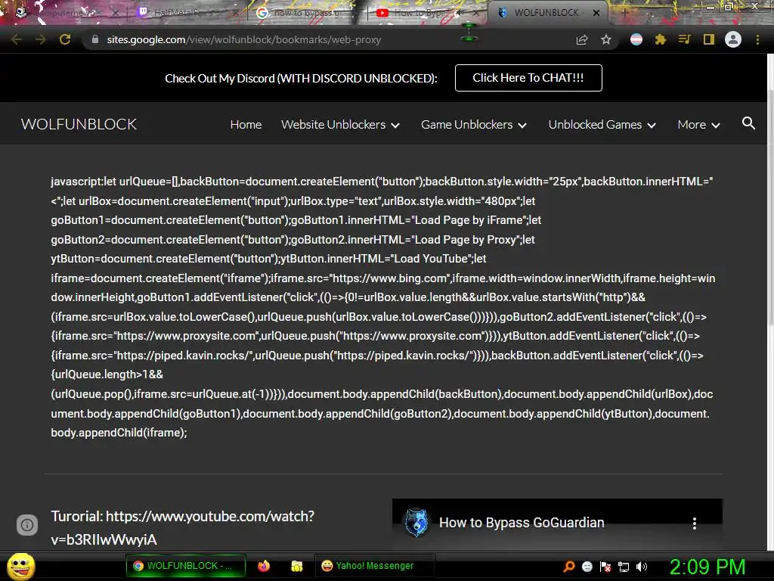Share this page via the share icon

(x=582, y=40)
